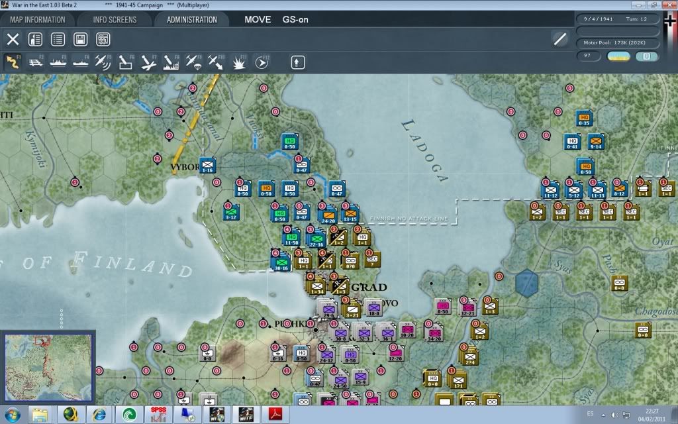This screenshot has height=424, width=678.
Task: Click the Motor Pool 173K readout
Action: tap(618, 43)
